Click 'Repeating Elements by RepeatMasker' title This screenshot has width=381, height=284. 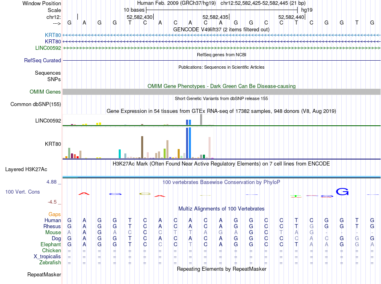[x=222, y=269]
